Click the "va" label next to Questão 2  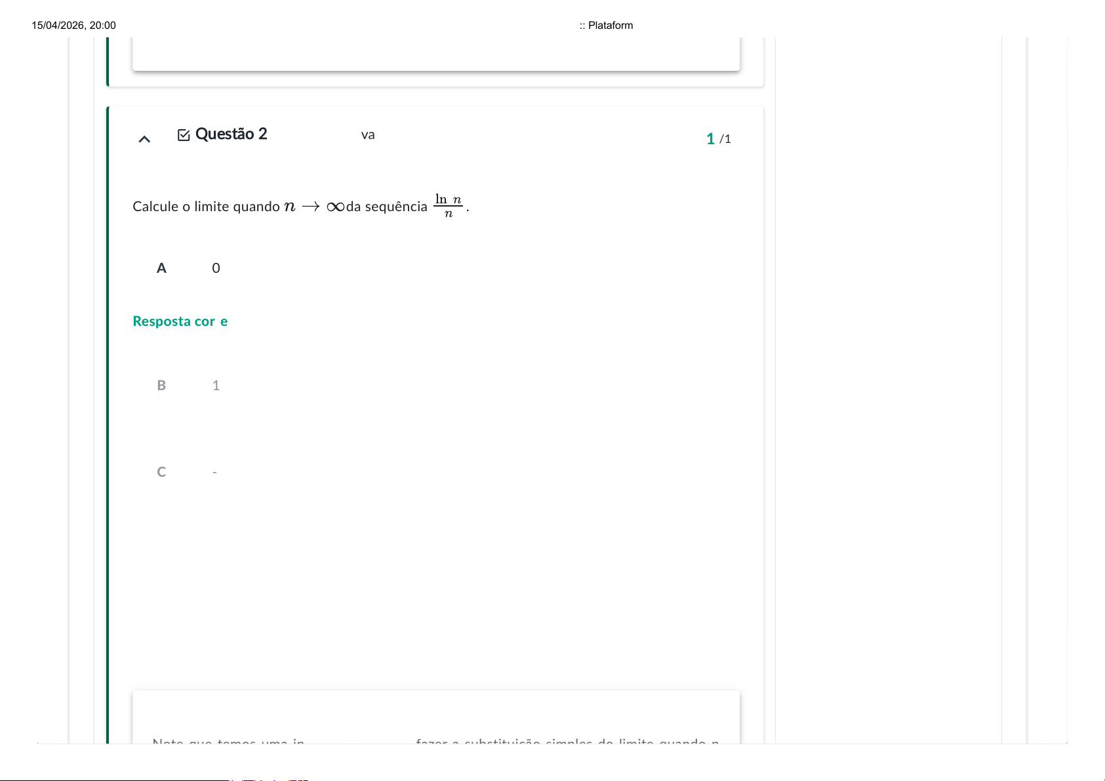pos(368,135)
